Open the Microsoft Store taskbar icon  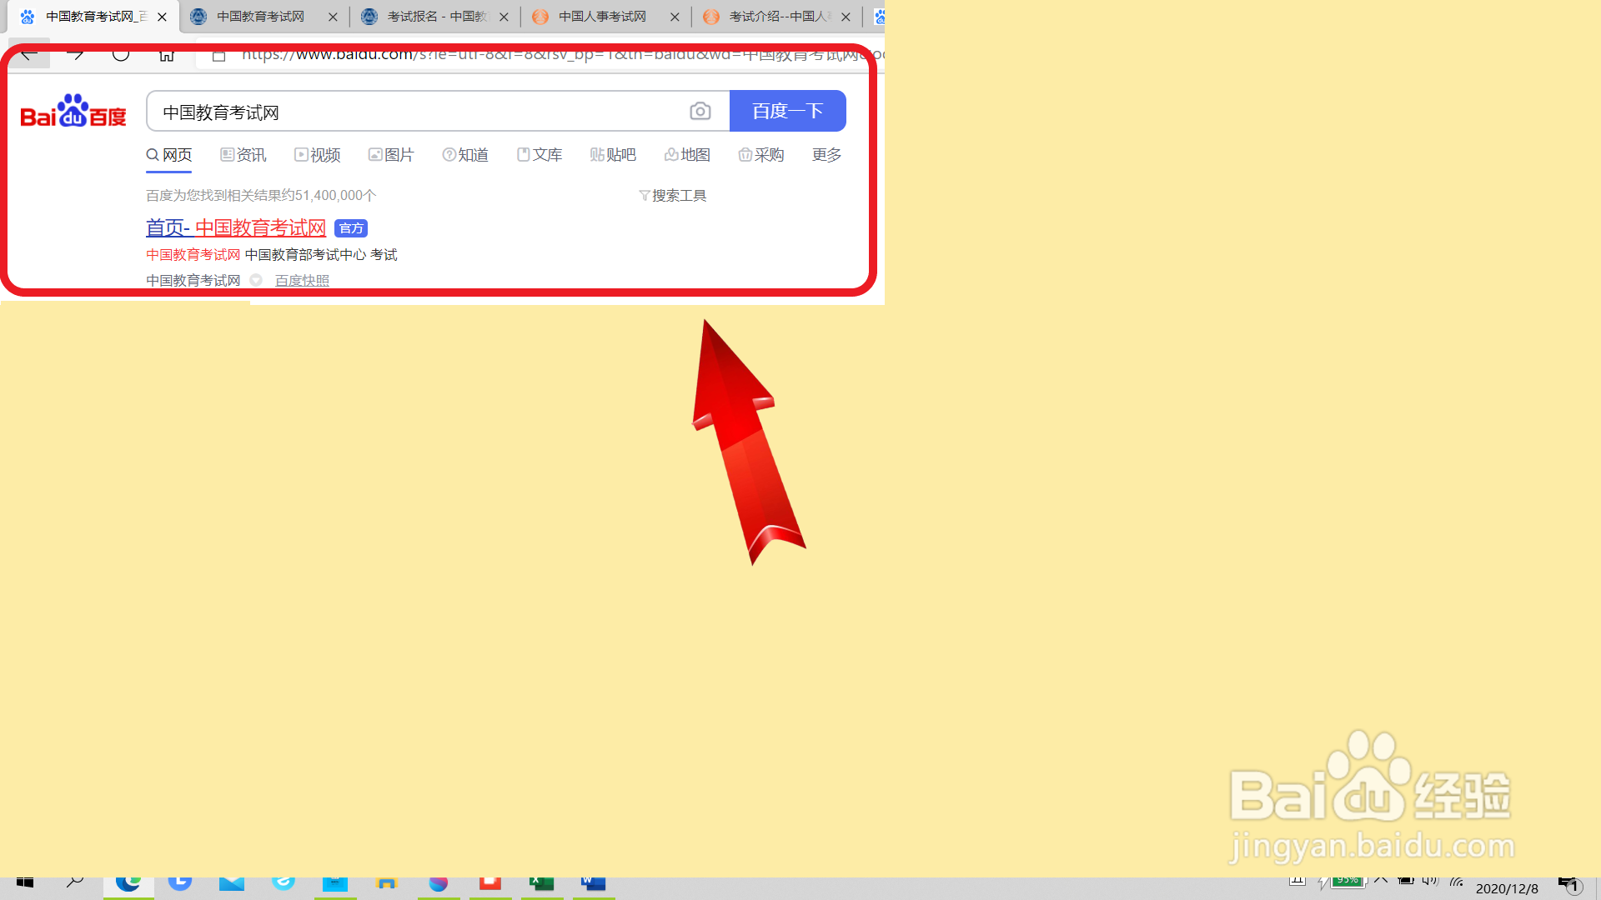pyautogui.click(x=335, y=882)
